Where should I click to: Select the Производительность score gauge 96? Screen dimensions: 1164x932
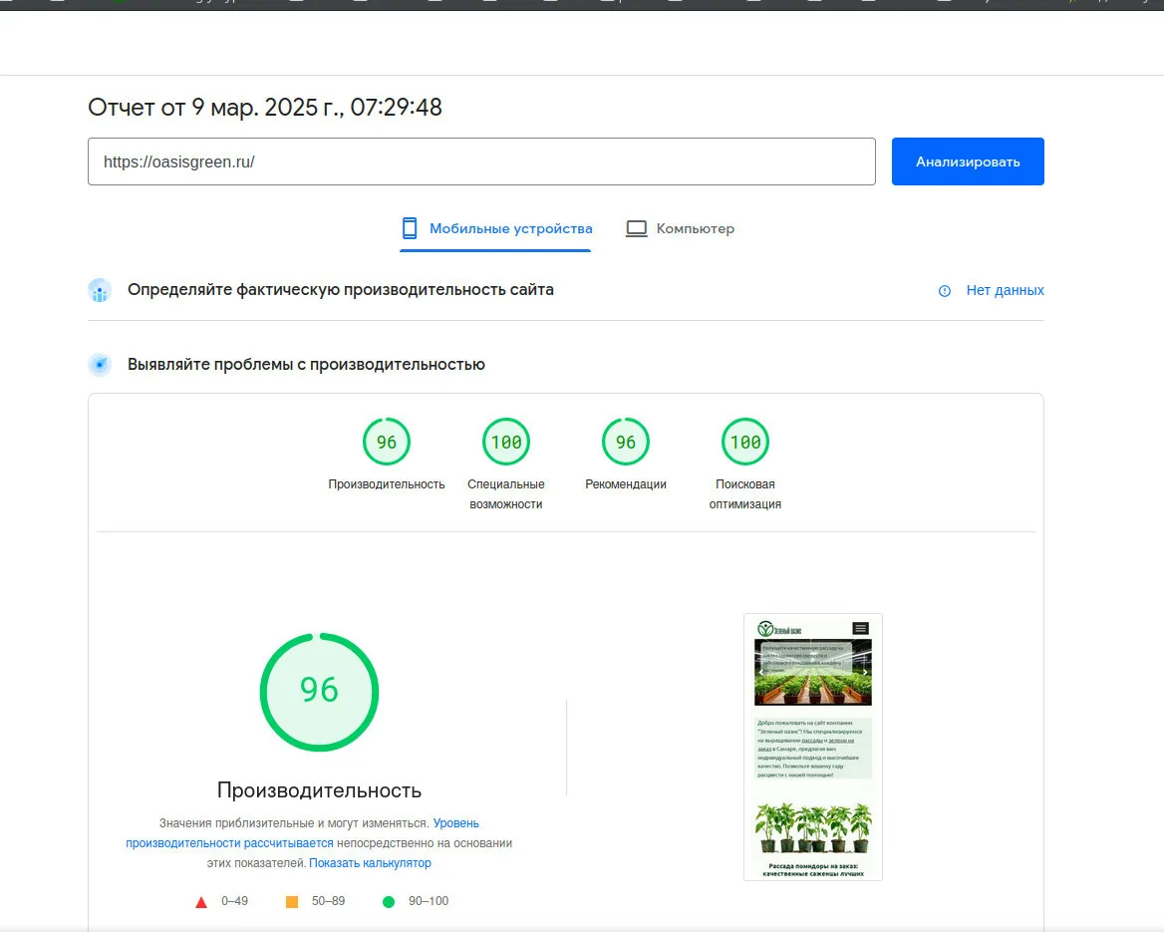click(x=386, y=442)
